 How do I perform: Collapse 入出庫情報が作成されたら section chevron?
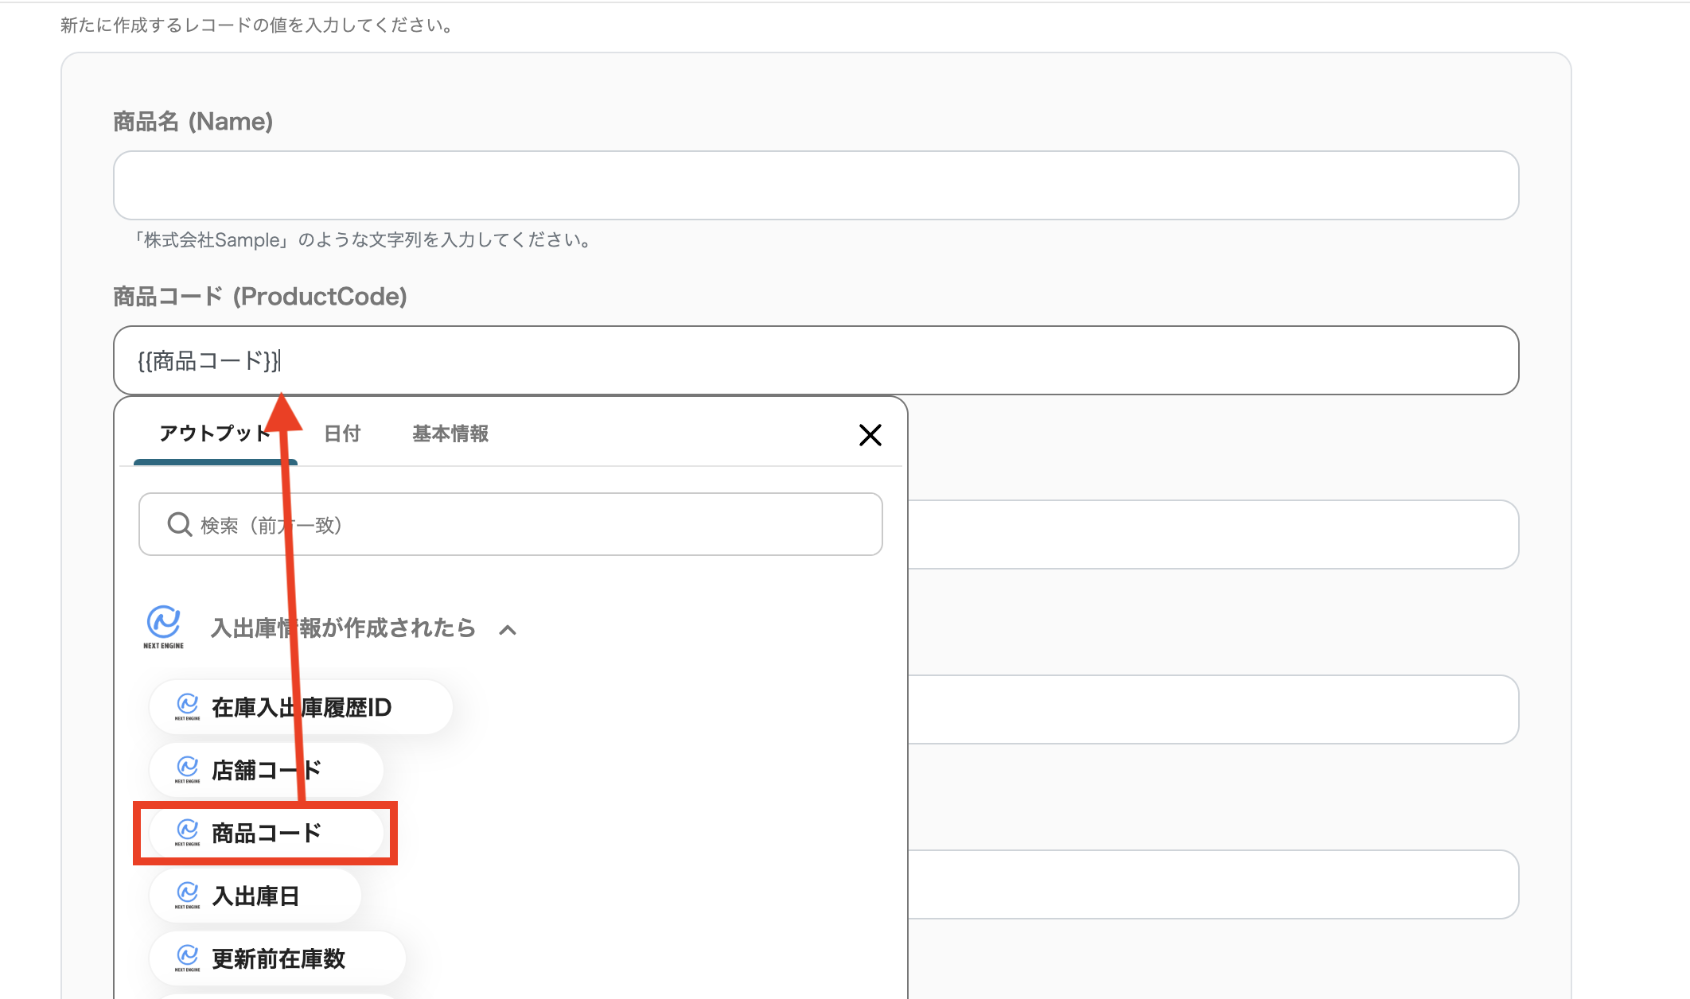tap(508, 630)
